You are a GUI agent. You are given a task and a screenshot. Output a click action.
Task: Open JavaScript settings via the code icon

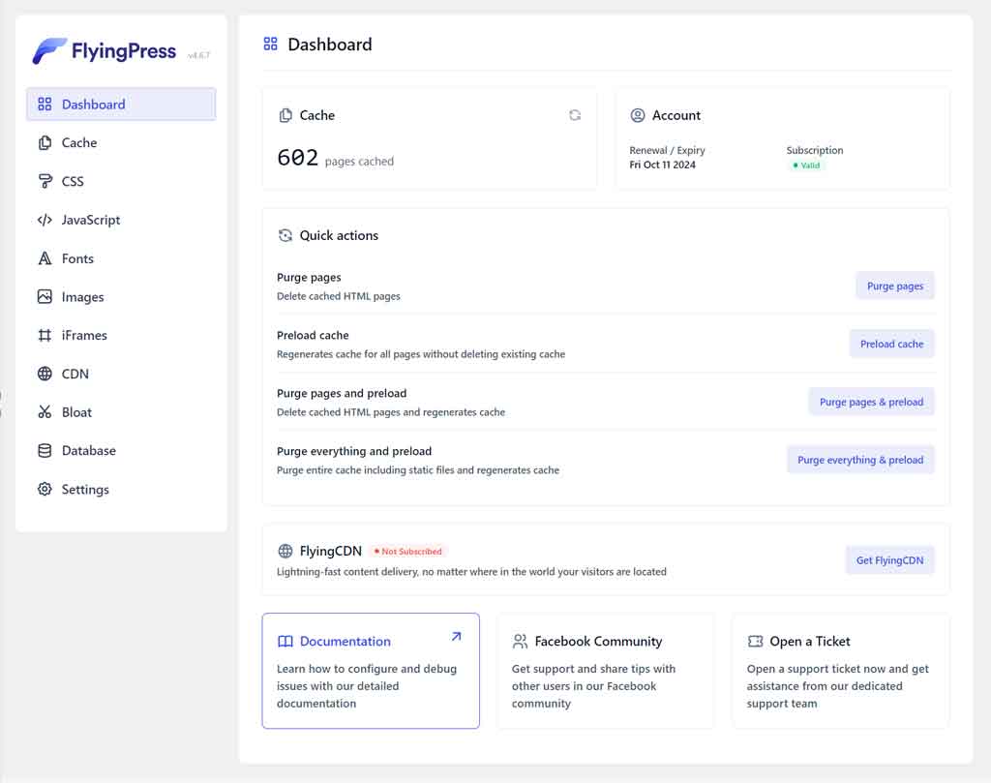coord(45,220)
